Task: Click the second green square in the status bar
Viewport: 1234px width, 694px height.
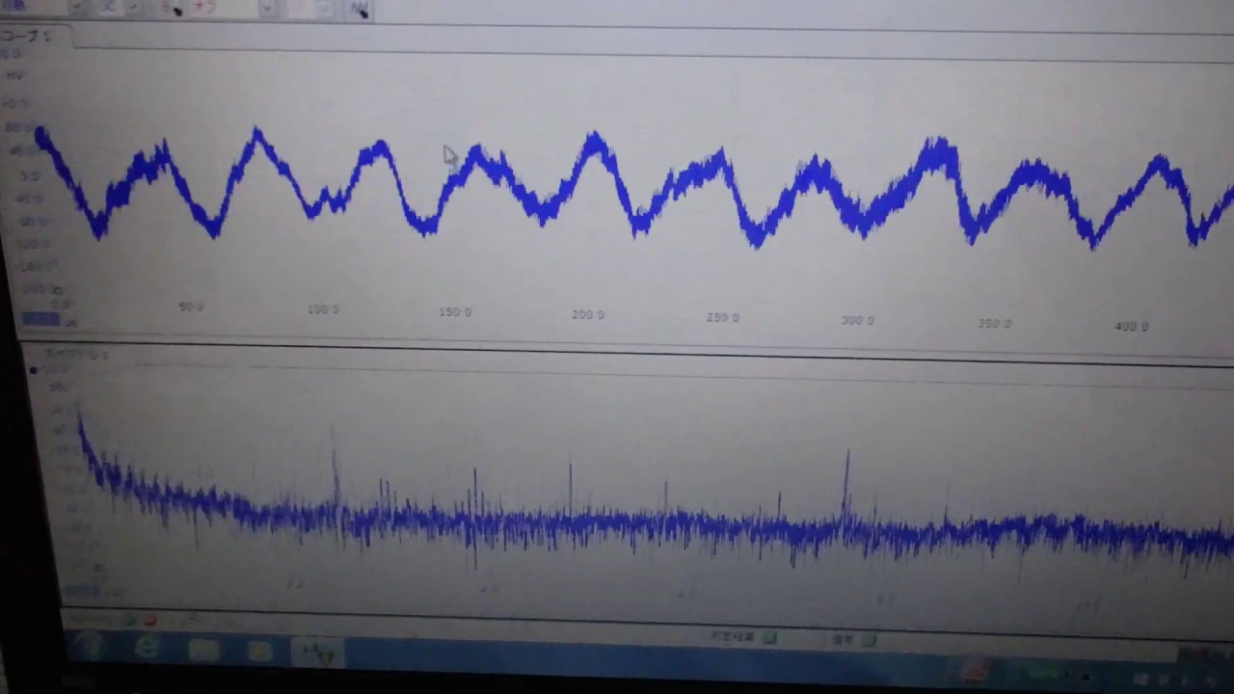Action: pyautogui.click(x=869, y=640)
